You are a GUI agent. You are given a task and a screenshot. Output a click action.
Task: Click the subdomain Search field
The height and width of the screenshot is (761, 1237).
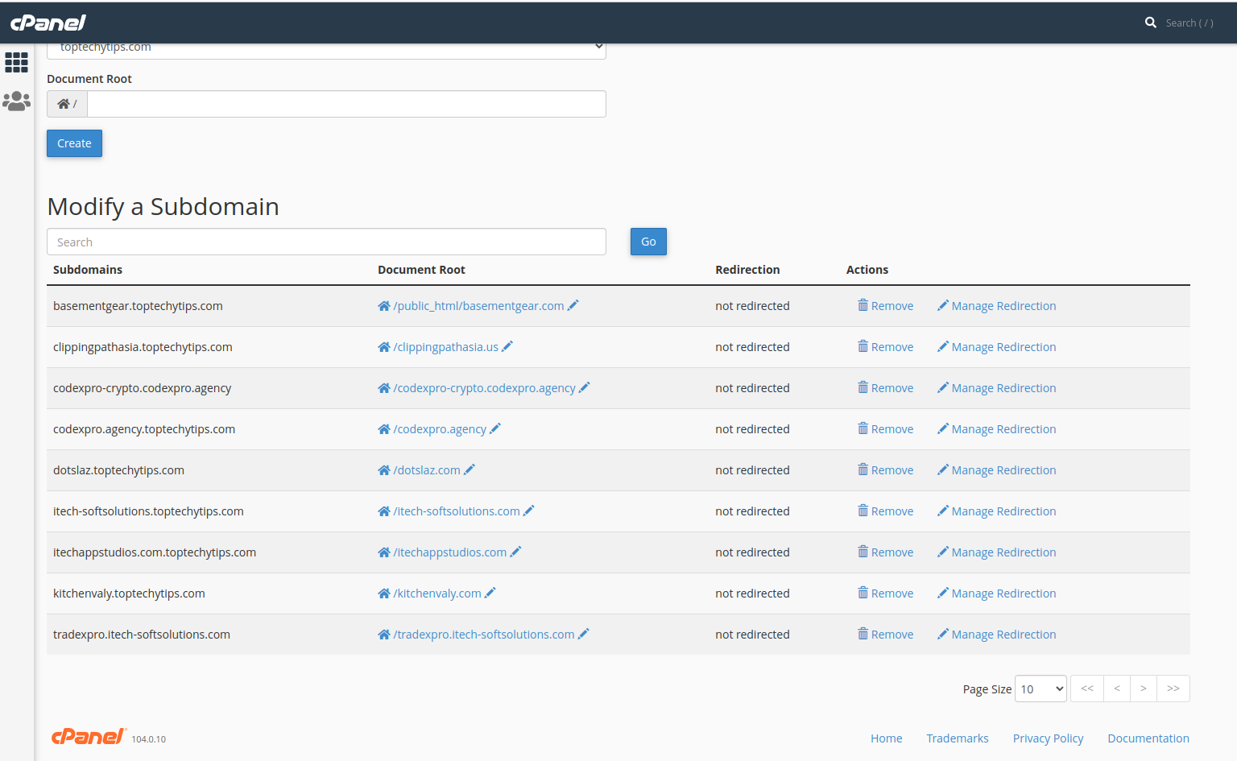tap(326, 242)
